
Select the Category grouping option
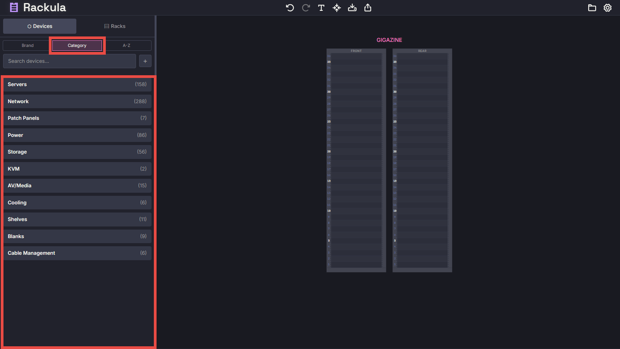pyautogui.click(x=77, y=45)
